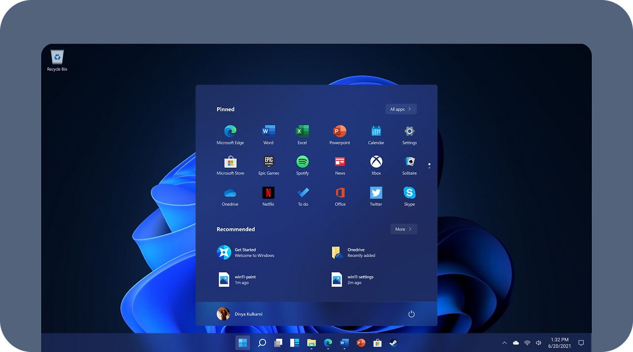The height and width of the screenshot is (352, 633).
Task: Open Search from the taskbar
Action: pos(262,343)
